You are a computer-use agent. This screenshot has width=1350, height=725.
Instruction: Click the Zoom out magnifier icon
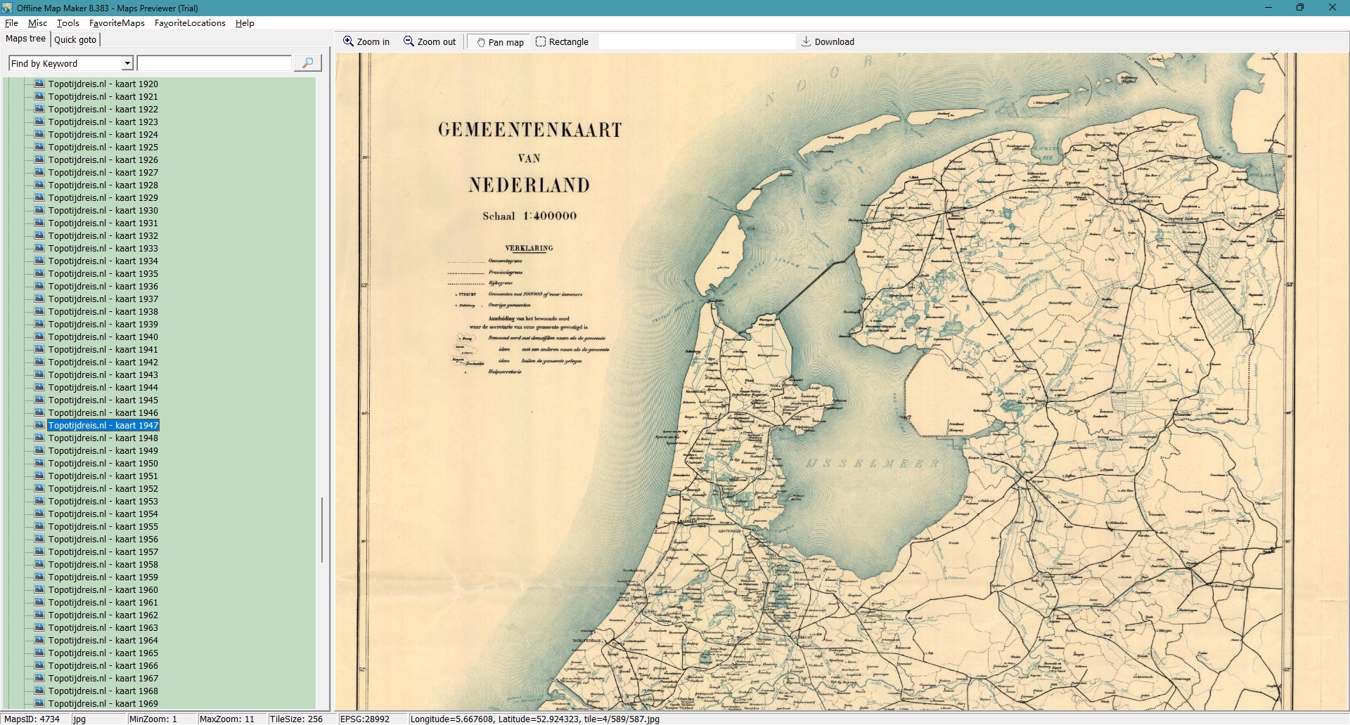tap(409, 41)
